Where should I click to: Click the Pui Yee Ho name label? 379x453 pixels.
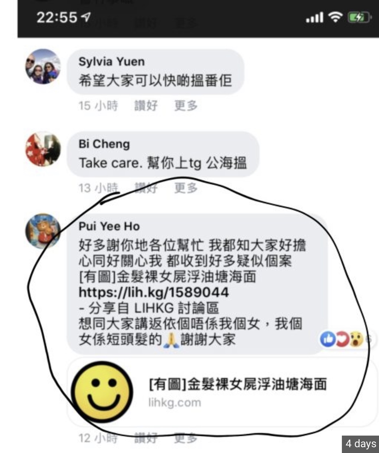point(109,226)
